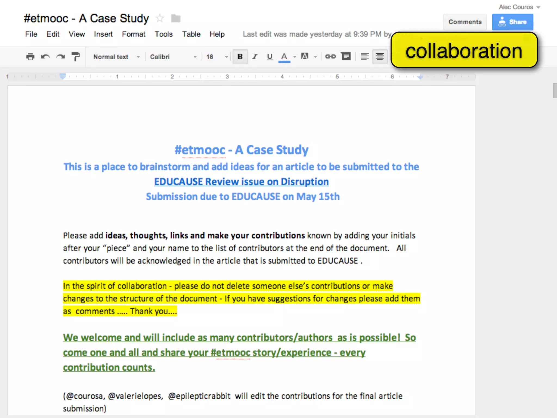Click the Redo arrow icon
The image size is (557, 418).
pyautogui.click(x=60, y=57)
